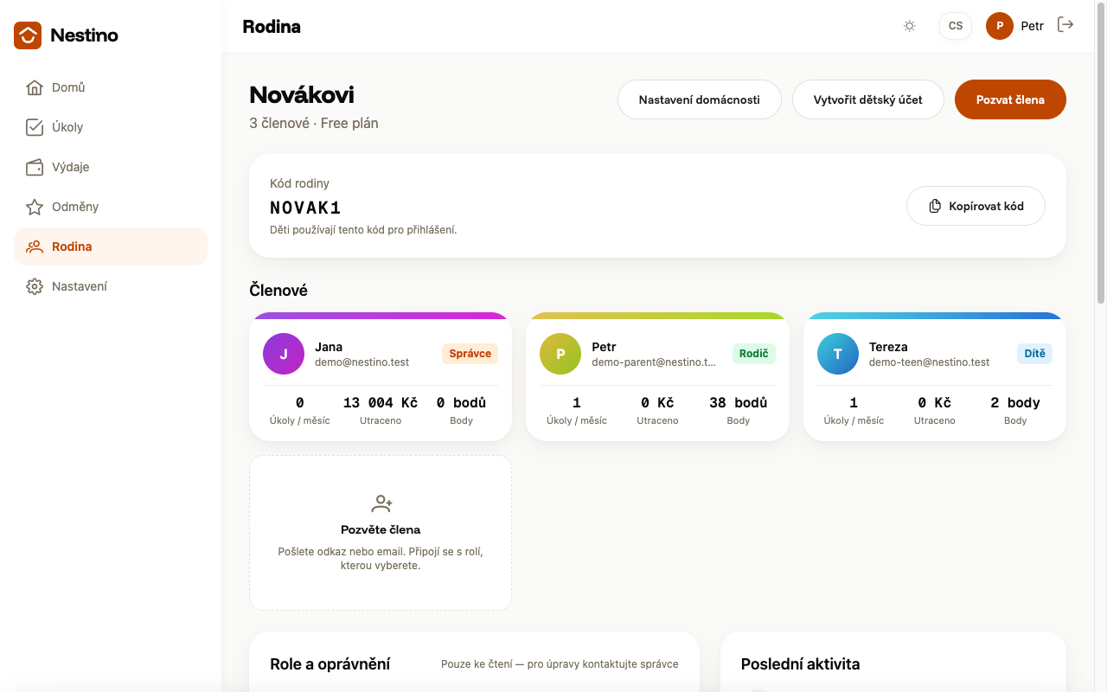This screenshot has height=692, width=1107.
Task: Click the Poslední aktivita heading
Action: 801,664
